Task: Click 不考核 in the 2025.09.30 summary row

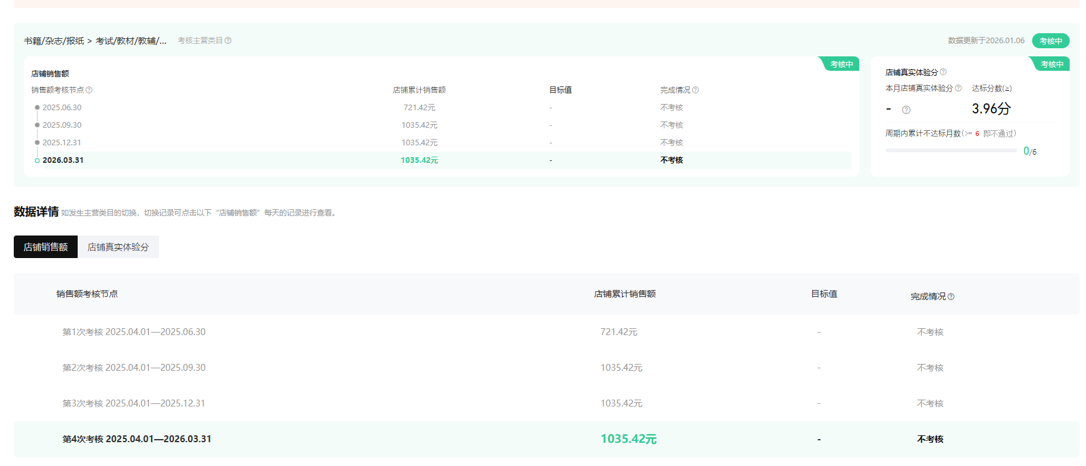Action: pos(671,125)
